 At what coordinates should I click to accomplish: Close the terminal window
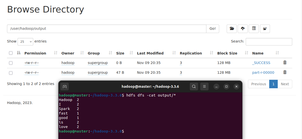236,86
